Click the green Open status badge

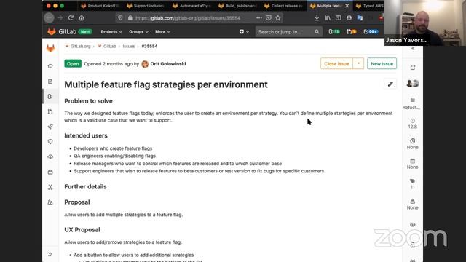pos(73,63)
